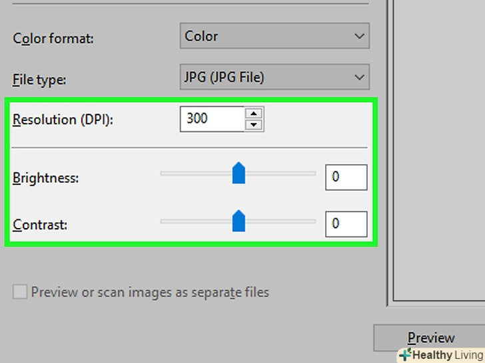Screen dimensions: 485x363
Task: Click the Healthy Living watermark text
Action: tap(448, 355)
